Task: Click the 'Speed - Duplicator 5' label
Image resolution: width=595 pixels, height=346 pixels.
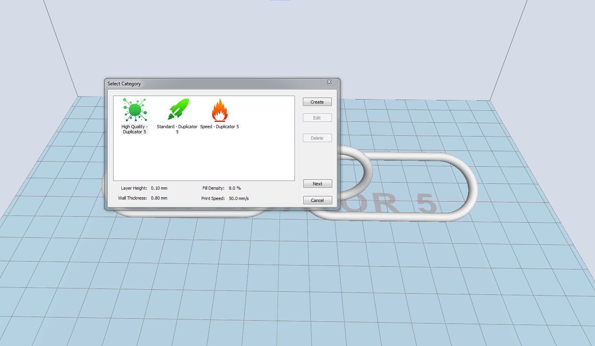Action: (220, 127)
